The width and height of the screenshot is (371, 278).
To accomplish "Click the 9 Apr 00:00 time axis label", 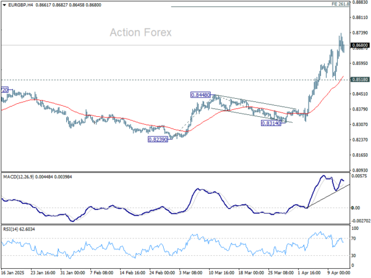I will (339, 272).
